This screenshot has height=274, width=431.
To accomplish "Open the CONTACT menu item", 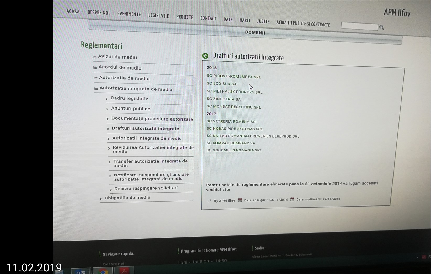I will [208, 18].
